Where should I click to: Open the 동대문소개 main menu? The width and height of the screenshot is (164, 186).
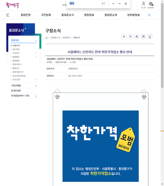click(111, 15)
